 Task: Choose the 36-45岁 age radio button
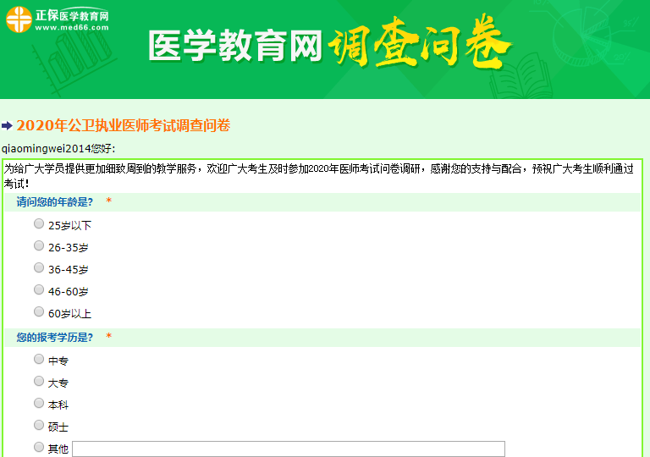39,268
